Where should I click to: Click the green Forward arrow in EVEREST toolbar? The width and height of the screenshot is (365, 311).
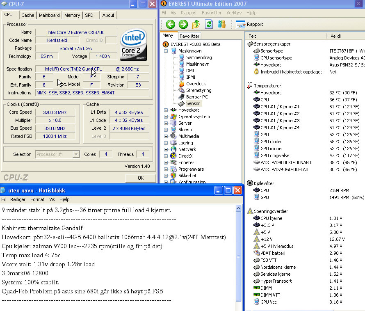[x=183, y=24]
